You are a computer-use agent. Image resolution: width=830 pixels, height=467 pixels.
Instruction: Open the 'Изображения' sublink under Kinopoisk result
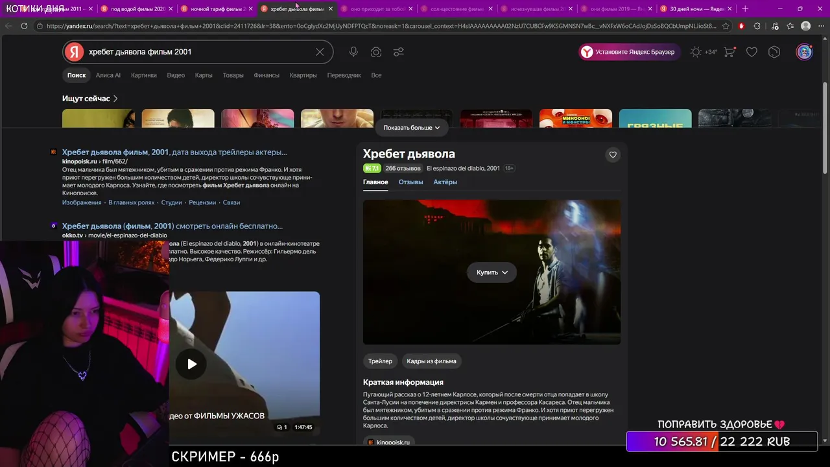click(82, 202)
